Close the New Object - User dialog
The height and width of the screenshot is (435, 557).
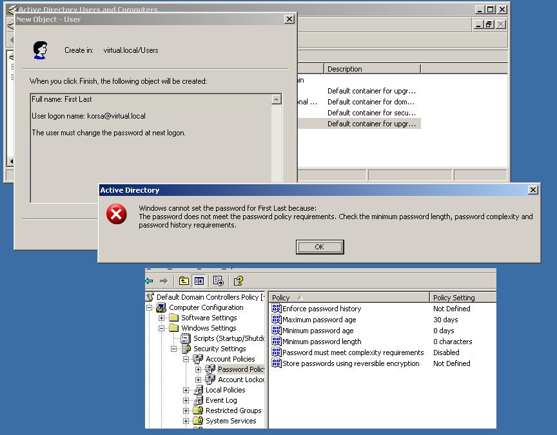pyautogui.click(x=289, y=19)
